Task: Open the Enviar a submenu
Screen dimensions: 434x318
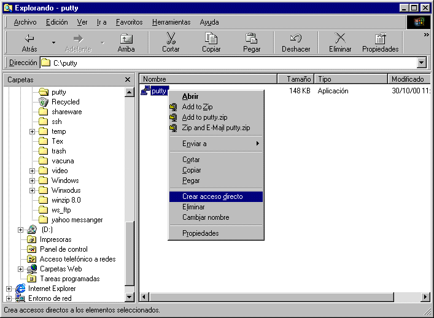Action: (216, 144)
